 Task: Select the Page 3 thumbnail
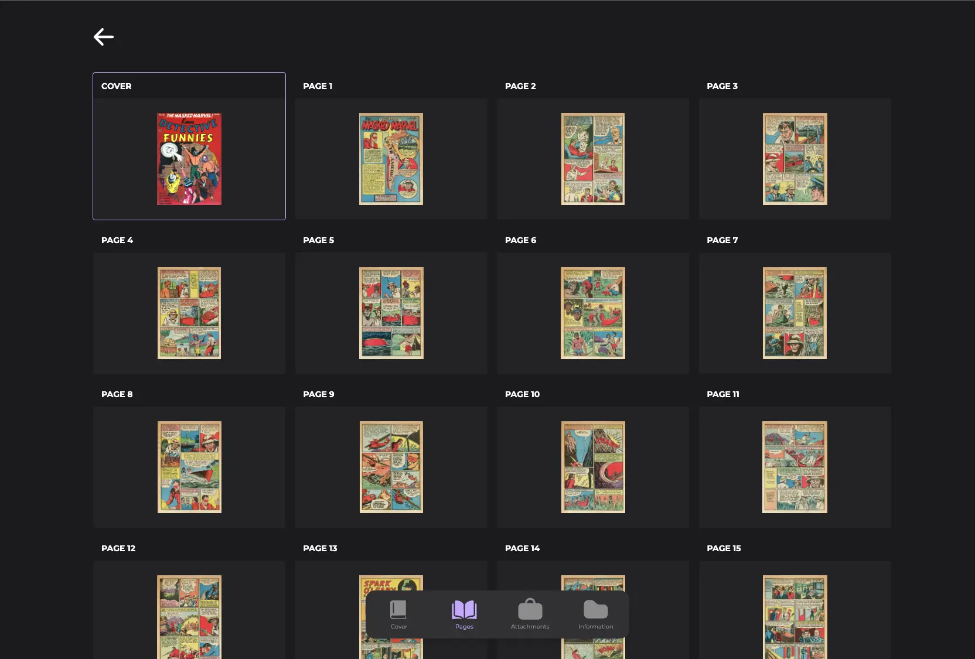[795, 159]
